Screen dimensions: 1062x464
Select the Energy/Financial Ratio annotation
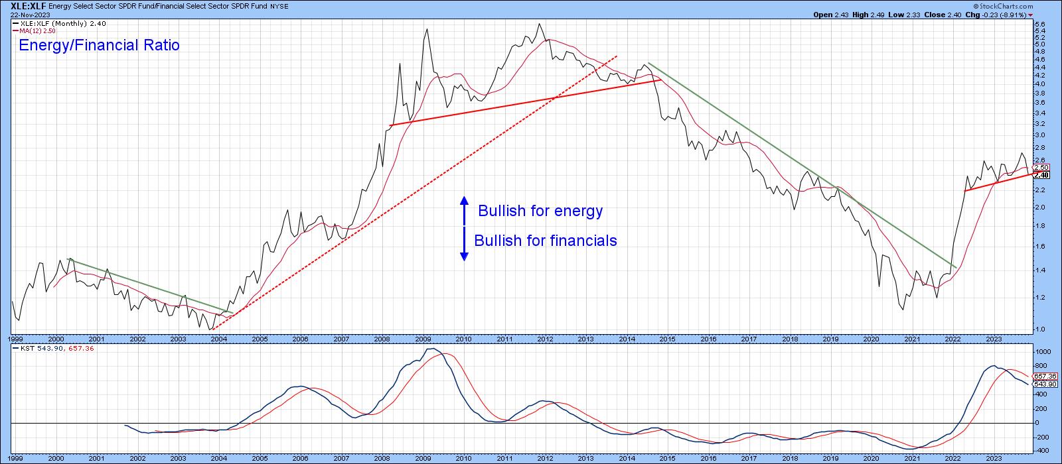tap(100, 46)
